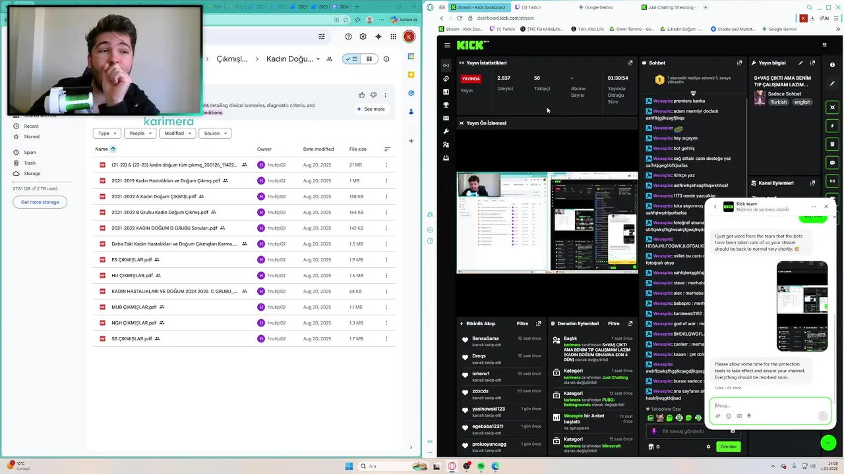Give thumbs down on Drive summary

pyautogui.click(x=373, y=95)
